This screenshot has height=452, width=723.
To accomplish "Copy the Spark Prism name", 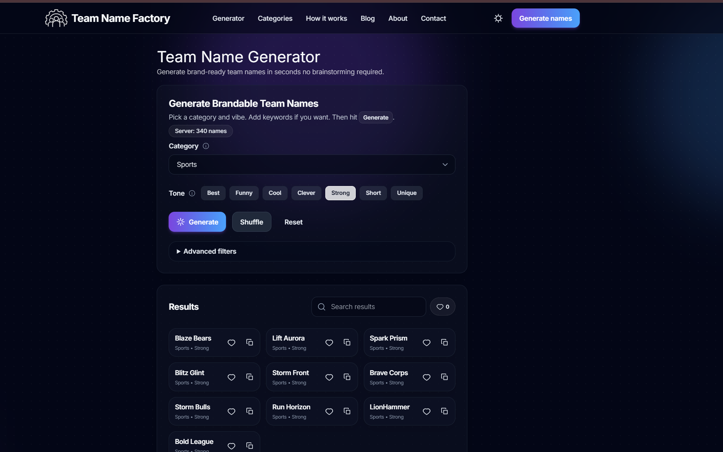I will click(x=444, y=342).
